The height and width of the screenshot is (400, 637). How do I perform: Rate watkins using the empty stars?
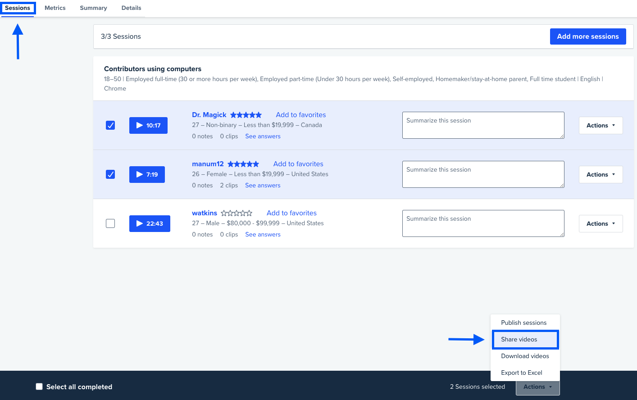click(237, 213)
